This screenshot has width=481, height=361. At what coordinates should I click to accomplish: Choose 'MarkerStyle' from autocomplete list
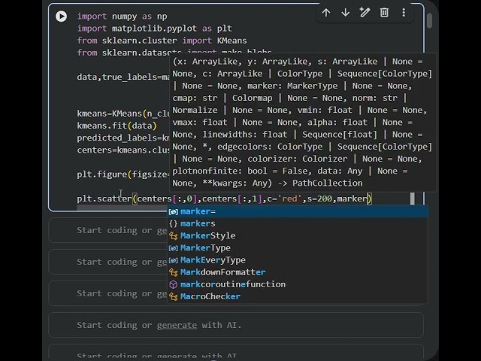[x=298, y=235]
